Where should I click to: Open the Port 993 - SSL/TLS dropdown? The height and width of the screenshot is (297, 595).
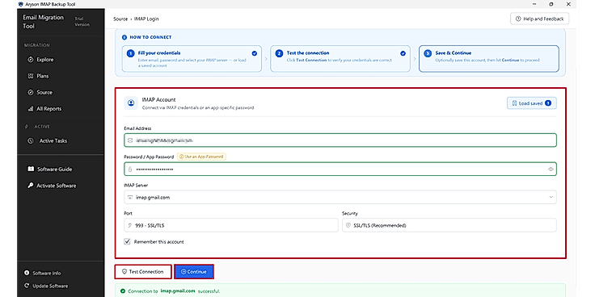coord(230,225)
